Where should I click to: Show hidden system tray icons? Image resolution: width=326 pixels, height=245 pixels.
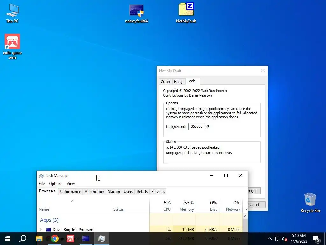pyautogui.click(x=269, y=239)
